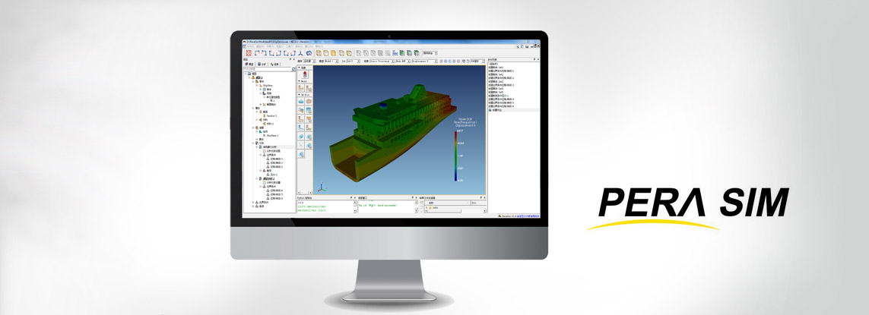Open the Displacement X result dropdown
This screenshot has height=315, width=869.
point(424,61)
